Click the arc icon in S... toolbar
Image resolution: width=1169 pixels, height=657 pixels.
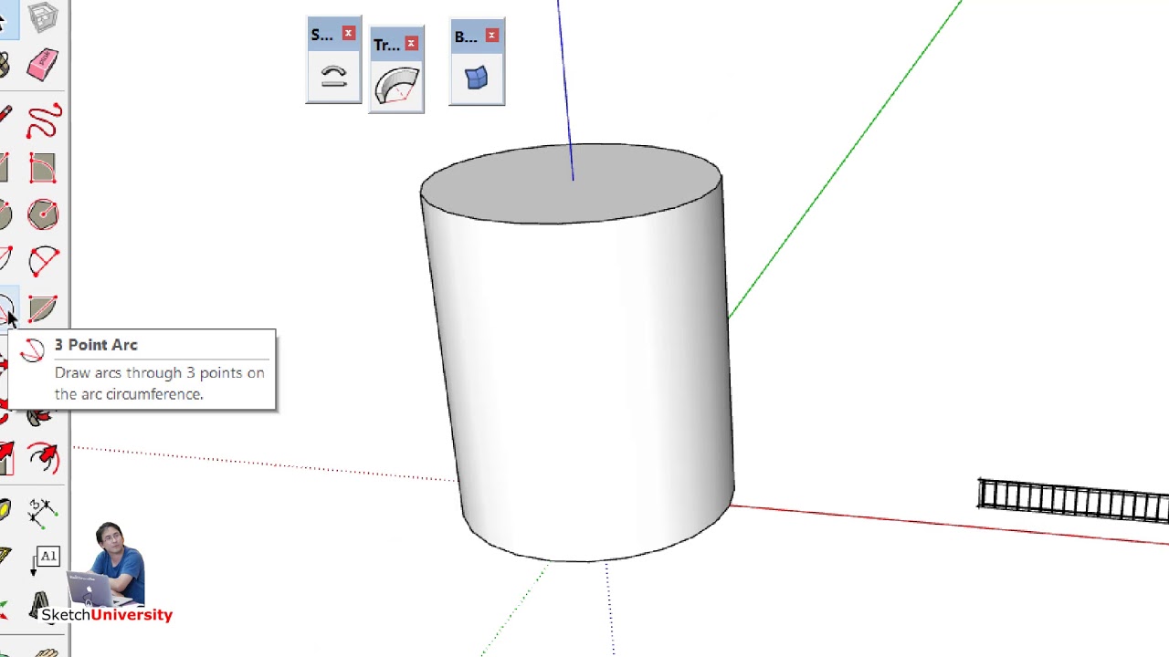pos(333,78)
